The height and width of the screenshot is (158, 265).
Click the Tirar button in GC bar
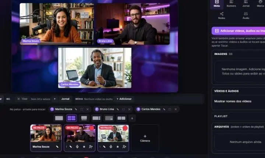22,99
